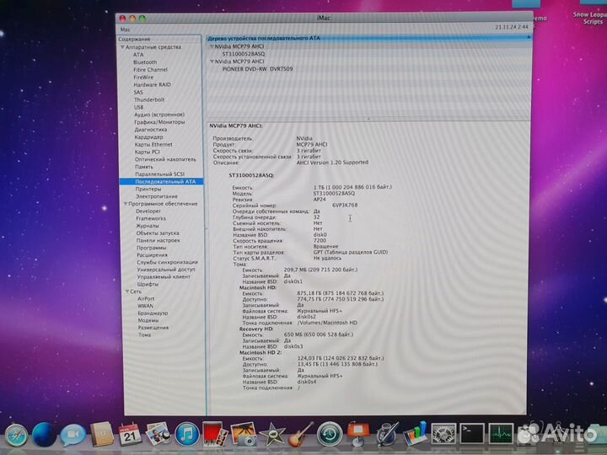Select Панели настроек in the sidebar

158,240
